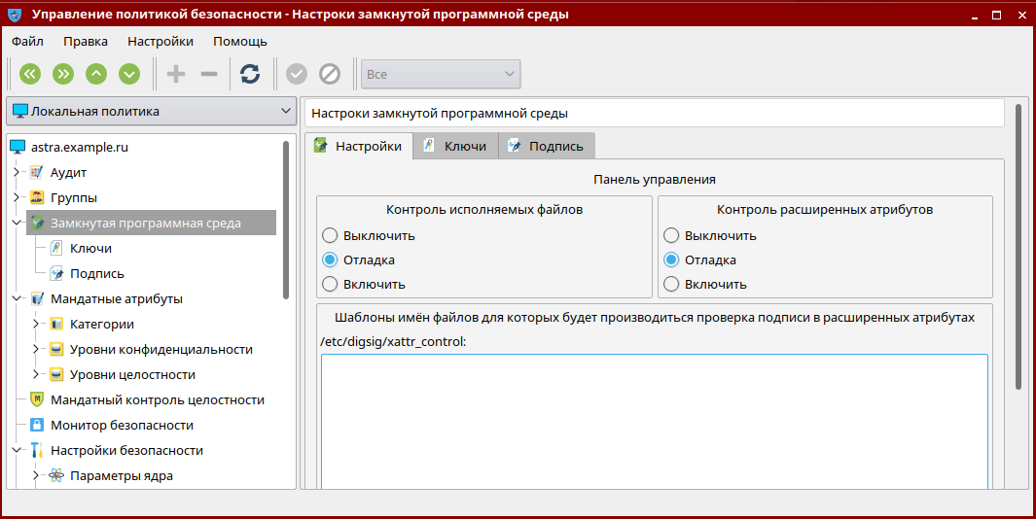Open the Помощь menu

[240, 41]
